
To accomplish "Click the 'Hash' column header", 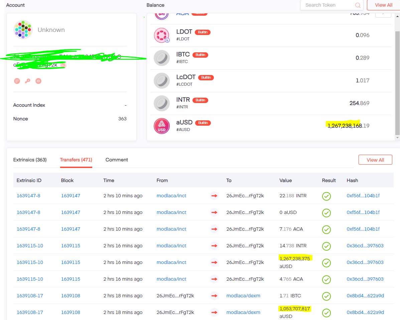I will 352,180.
